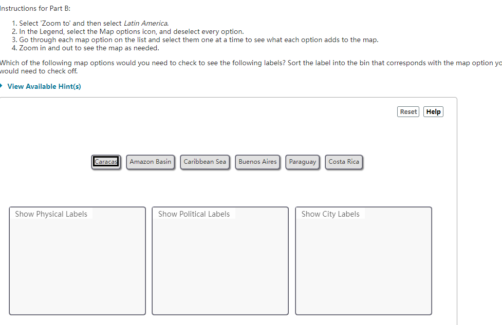Select the Caribbean Sea label tile
The height and width of the screenshot is (325, 502).
pyautogui.click(x=204, y=161)
